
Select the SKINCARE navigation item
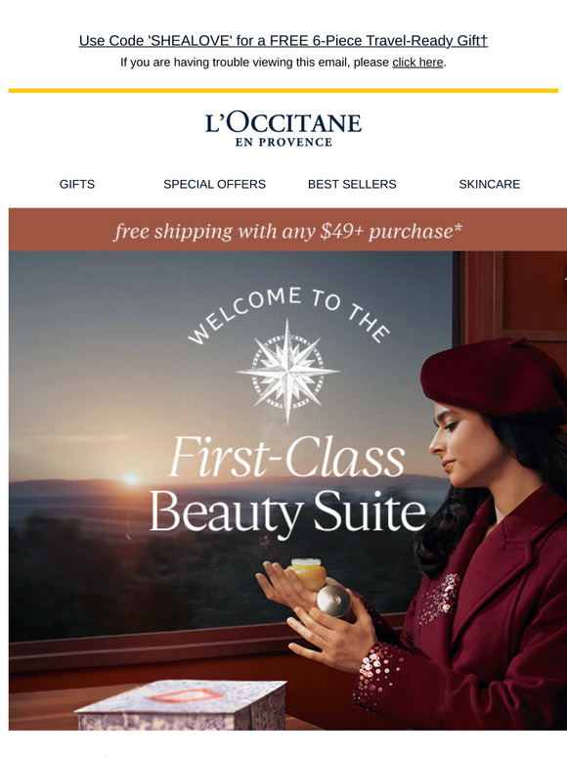coord(490,184)
